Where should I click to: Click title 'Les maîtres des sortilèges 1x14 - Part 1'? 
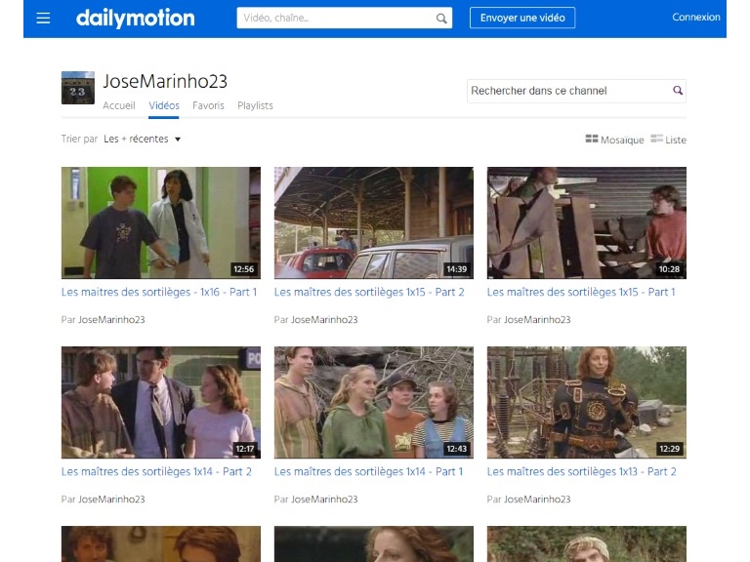click(369, 471)
